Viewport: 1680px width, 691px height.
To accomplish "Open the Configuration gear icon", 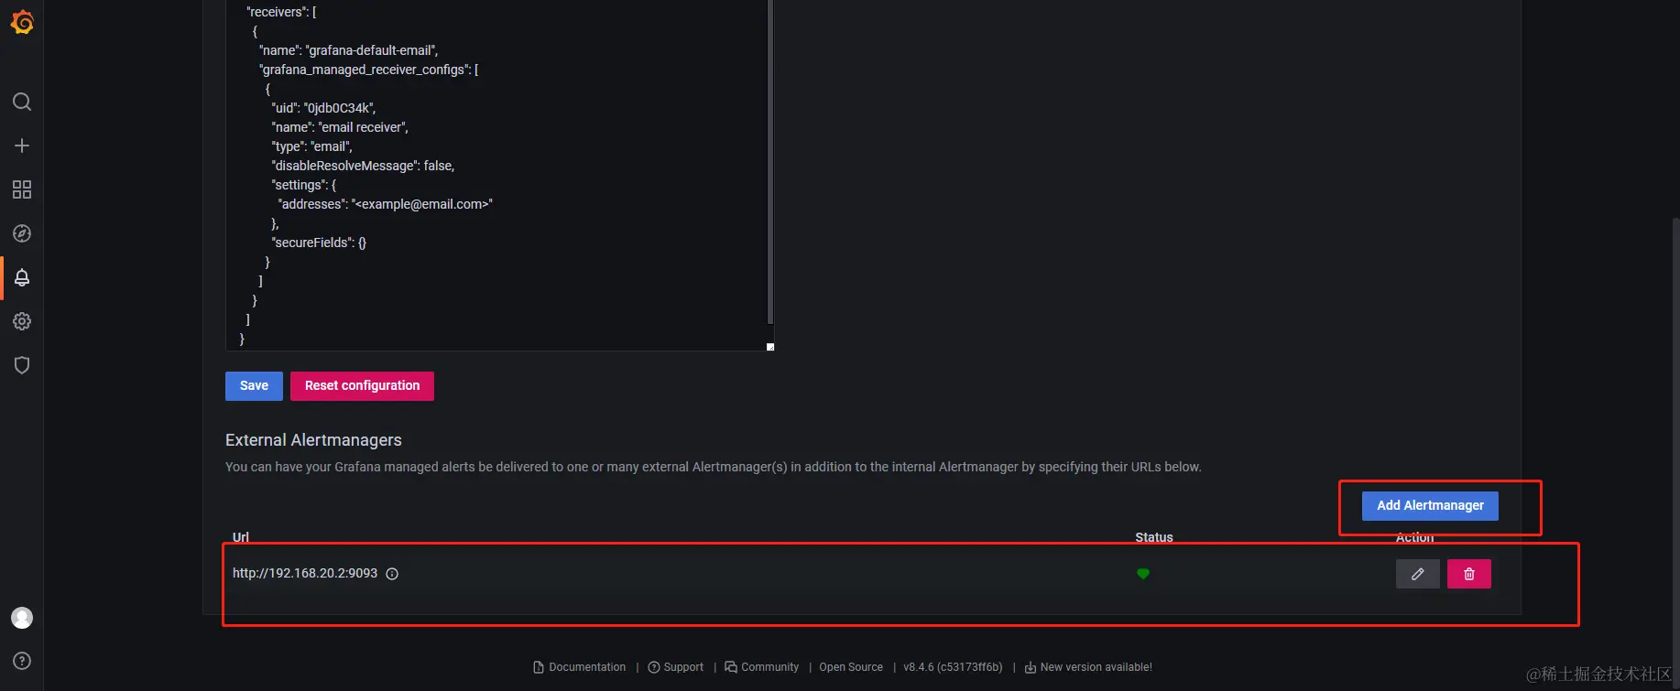I will pyautogui.click(x=22, y=321).
